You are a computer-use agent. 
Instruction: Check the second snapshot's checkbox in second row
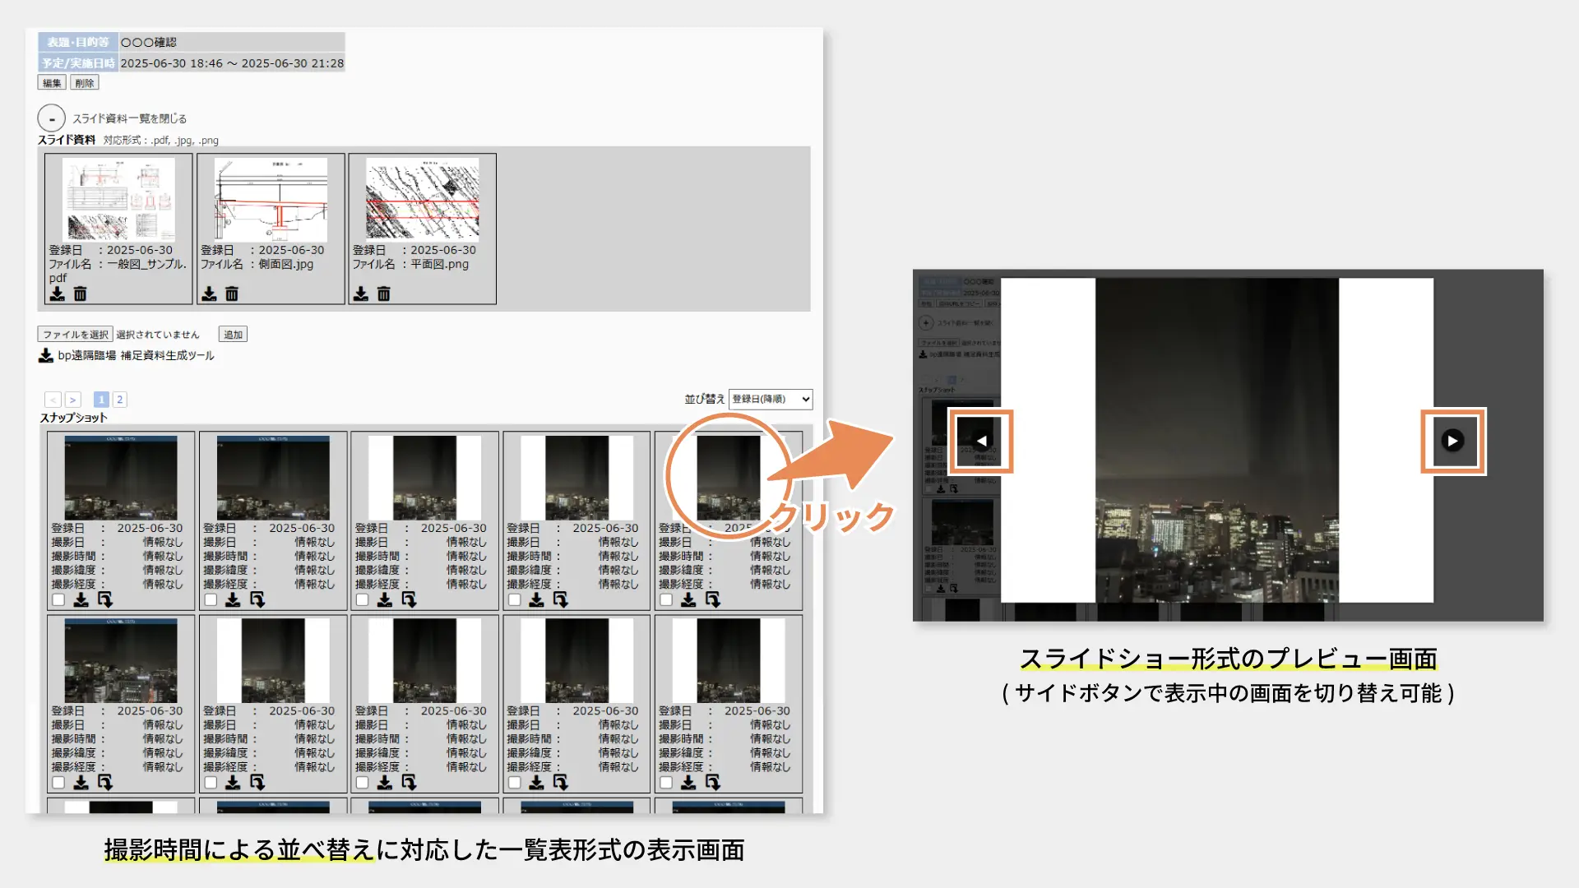point(211,783)
